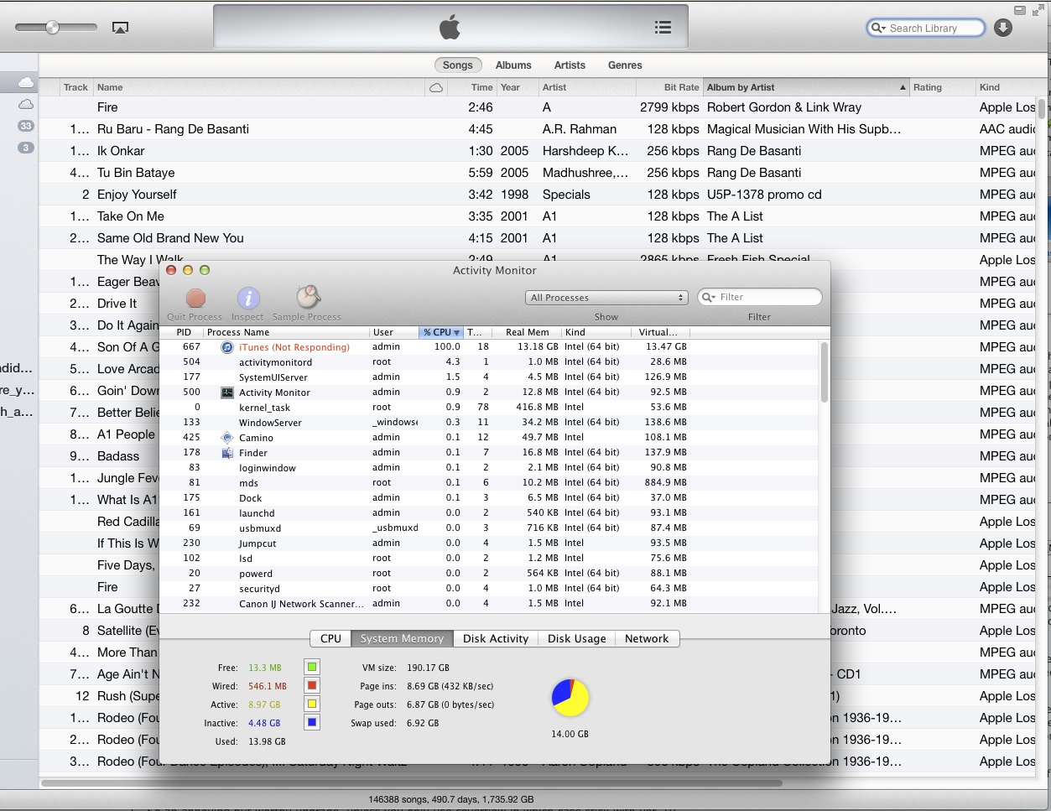Select the iTunes (Not Responding) process row

click(x=294, y=347)
